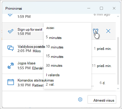
Task: Maximize the Priminimai window
Action: click(x=101, y=8)
